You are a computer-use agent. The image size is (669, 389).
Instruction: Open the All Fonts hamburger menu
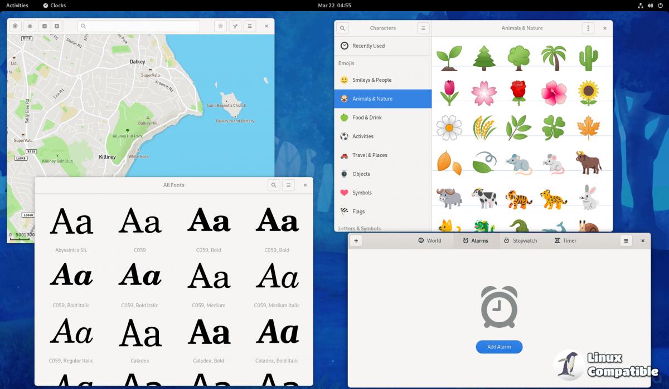(288, 185)
